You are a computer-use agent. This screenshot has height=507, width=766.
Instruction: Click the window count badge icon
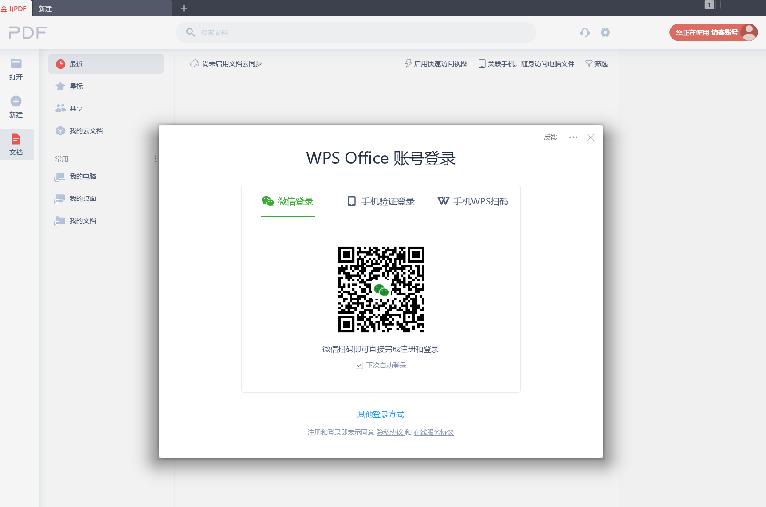point(710,5)
